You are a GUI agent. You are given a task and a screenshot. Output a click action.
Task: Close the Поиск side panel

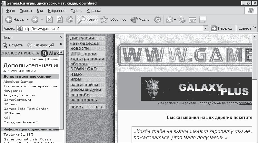pyautogui.click(x=60, y=37)
